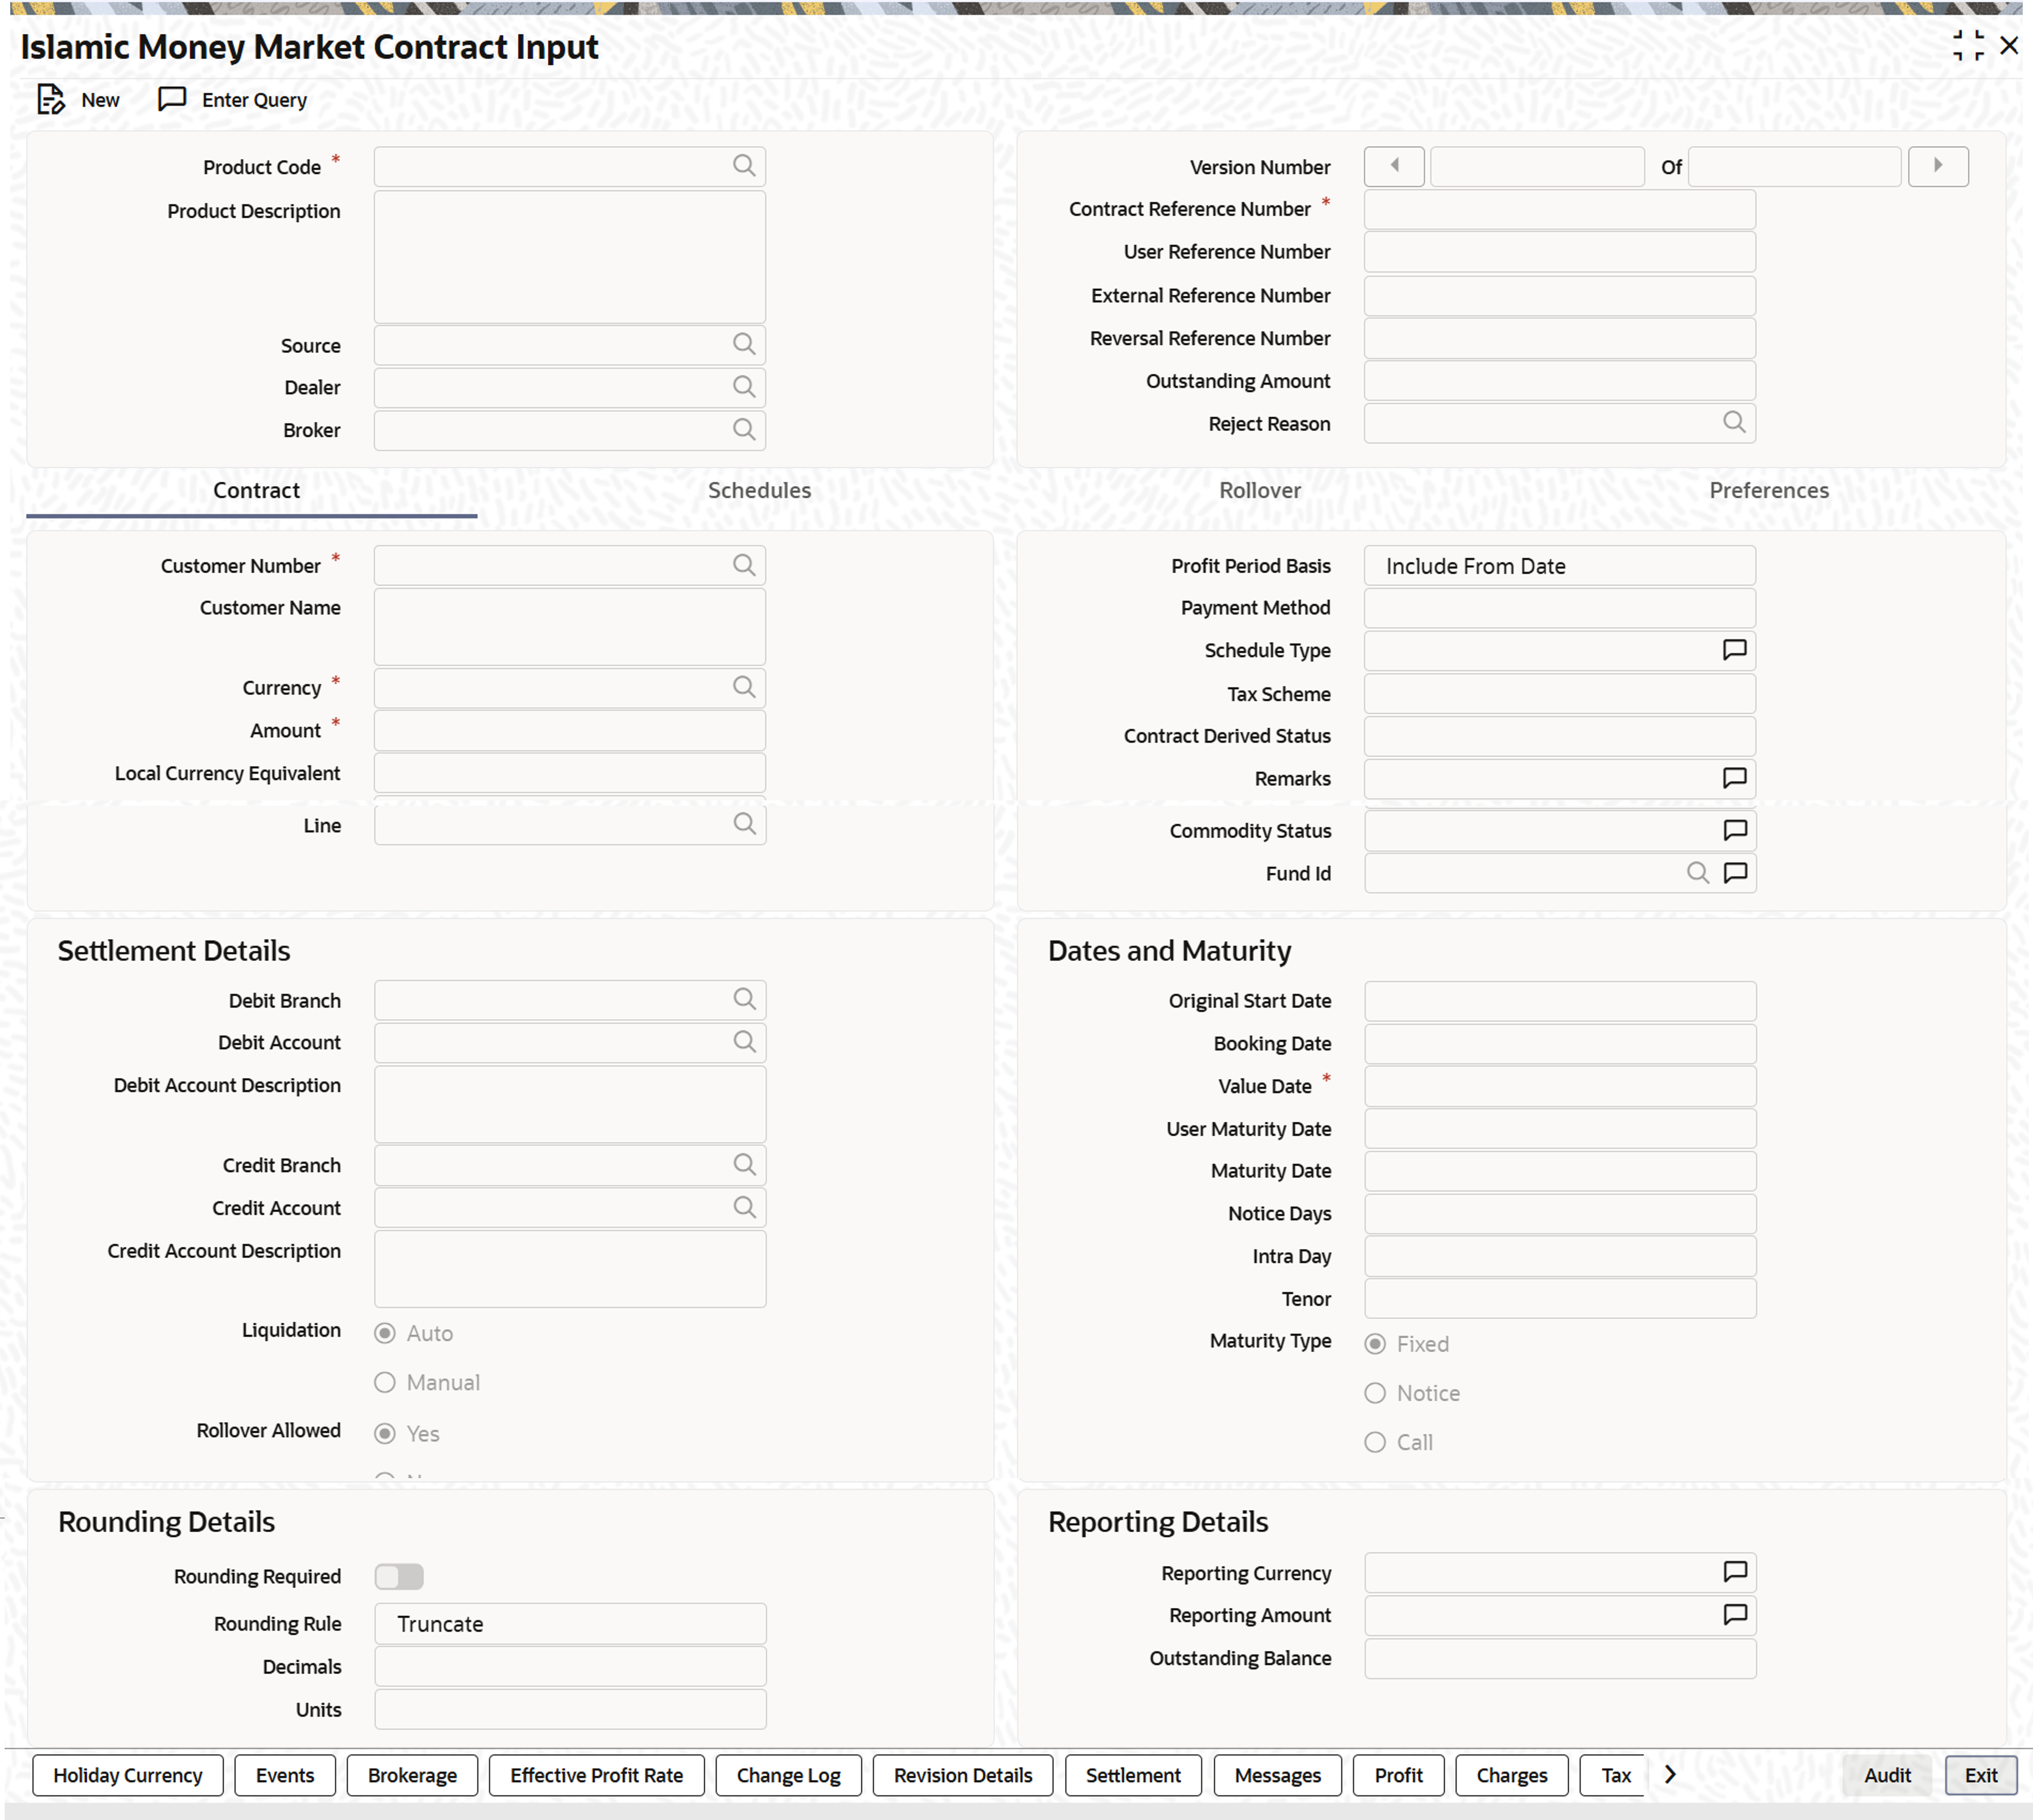
Task: Open the Dealer lookup magnifier icon
Action: point(743,387)
